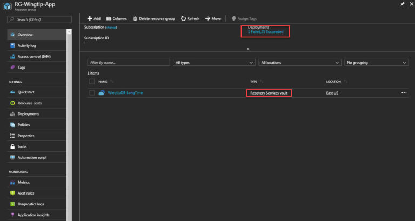Screen dimensions: 415x221
Task: Select the Alert rules icon
Action: pyautogui.click(x=12, y=193)
